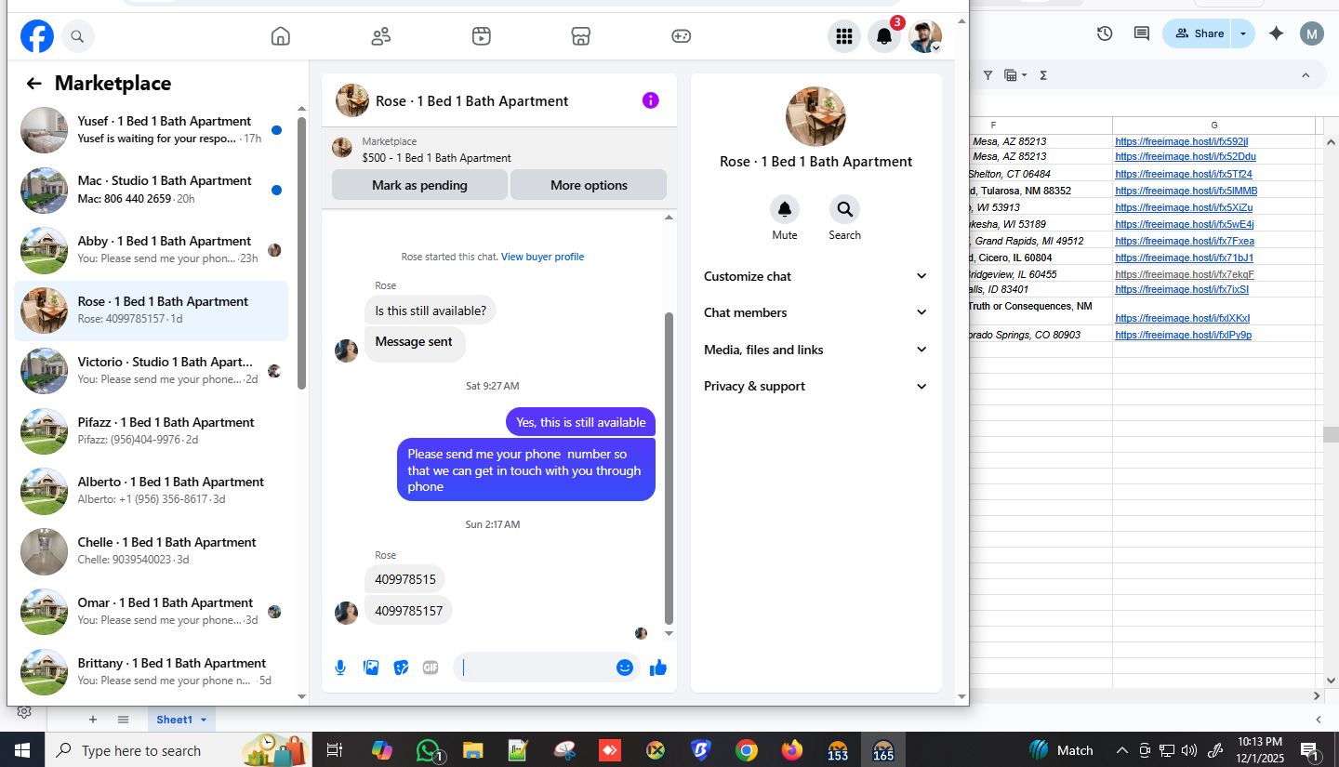1339x767 pixels.
Task: Click Mark as pending button
Action: (x=419, y=185)
